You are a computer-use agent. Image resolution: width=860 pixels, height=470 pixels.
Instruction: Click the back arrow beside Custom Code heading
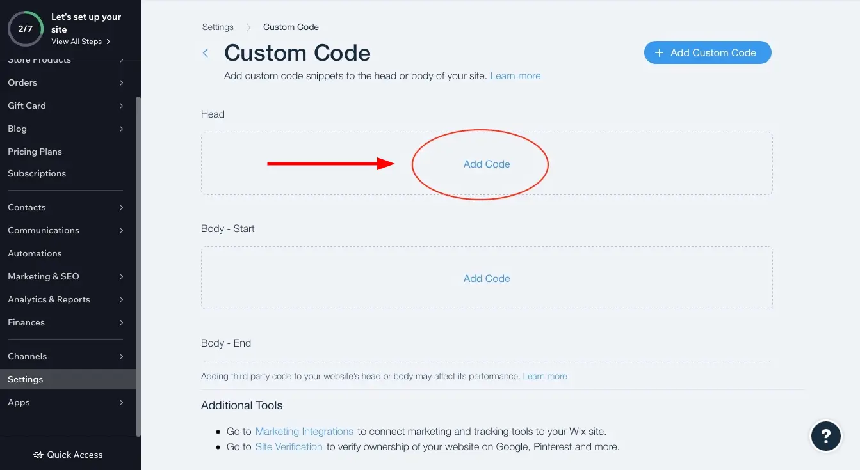pyautogui.click(x=206, y=53)
